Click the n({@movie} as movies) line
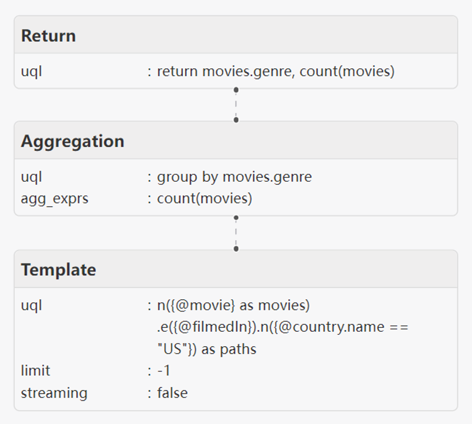The image size is (472, 424). point(234,305)
